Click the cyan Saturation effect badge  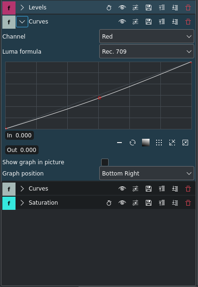point(9,203)
